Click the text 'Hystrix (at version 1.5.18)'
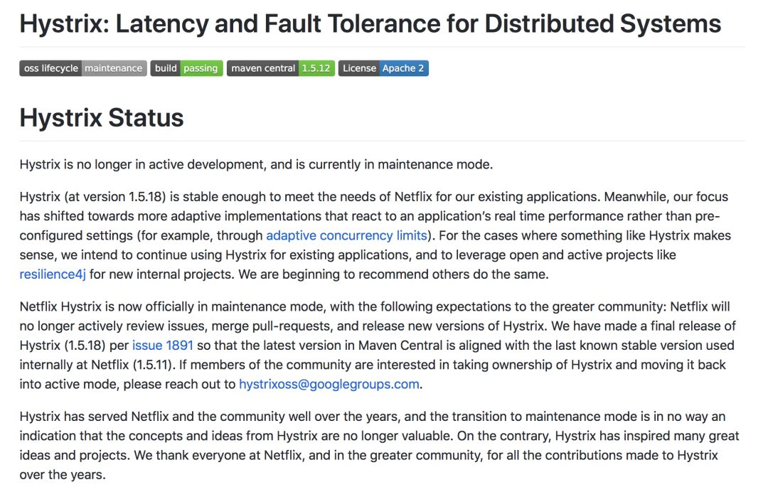Viewport: 768px width, 492px height. pos(92,197)
